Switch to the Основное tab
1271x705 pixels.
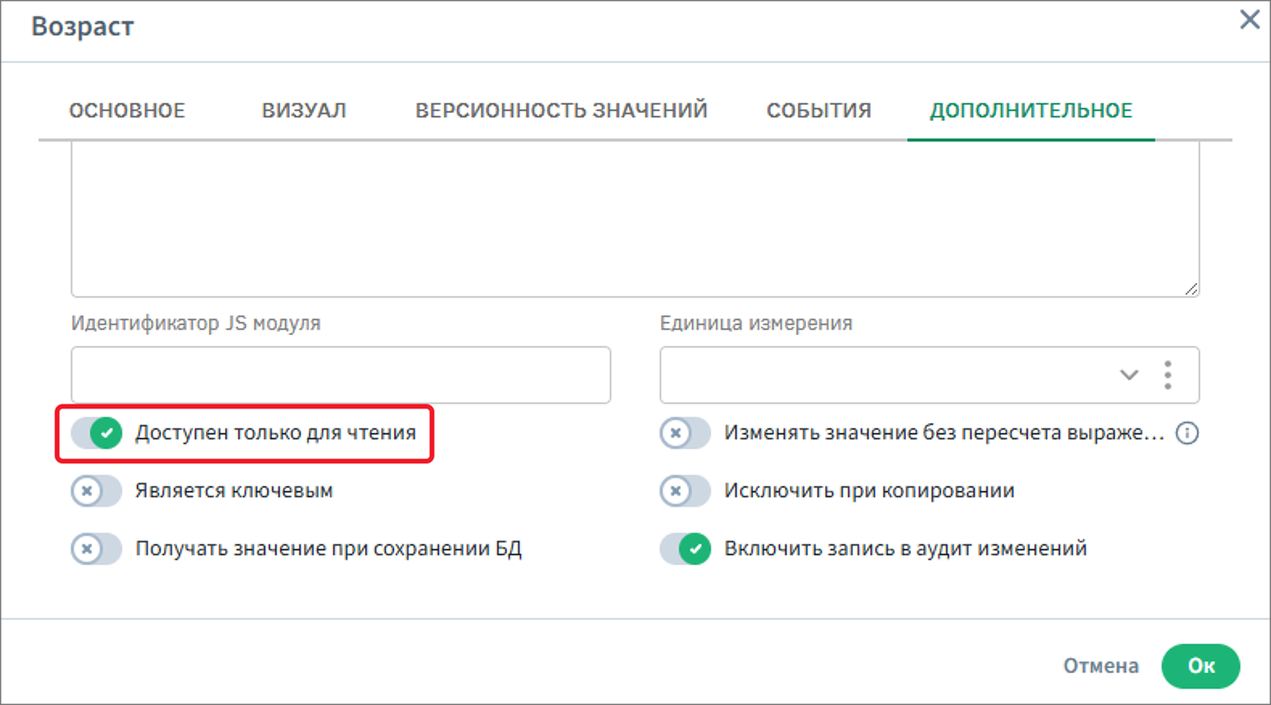pyautogui.click(x=127, y=110)
